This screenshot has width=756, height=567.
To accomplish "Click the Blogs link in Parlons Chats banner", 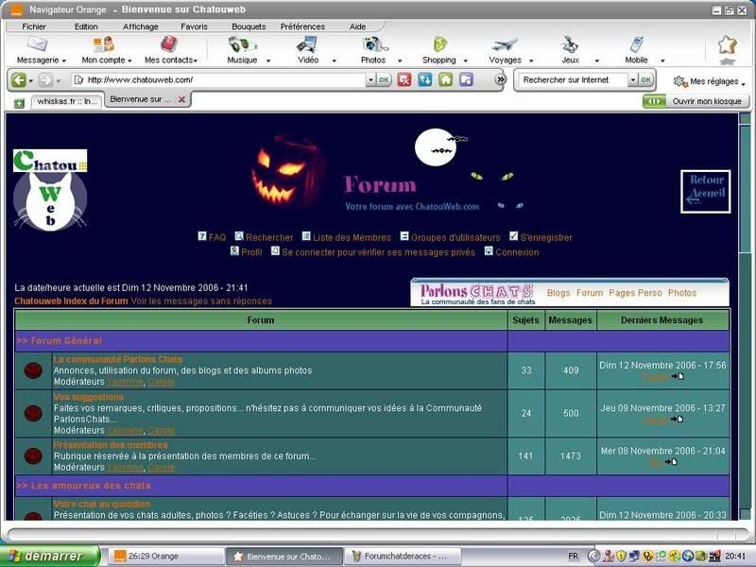I will [x=558, y=293].
